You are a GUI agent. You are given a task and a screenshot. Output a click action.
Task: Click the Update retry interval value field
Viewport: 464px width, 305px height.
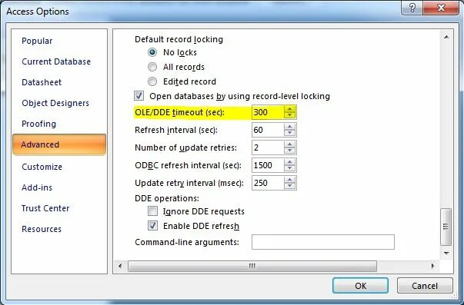coord(268,183)
